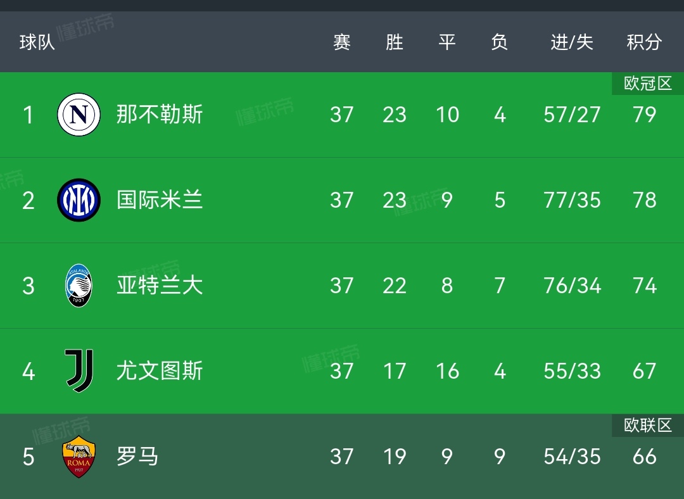684x499 pixels.
Task: Click the Inter Milan badge logo
Action: [x=79, y=200]
